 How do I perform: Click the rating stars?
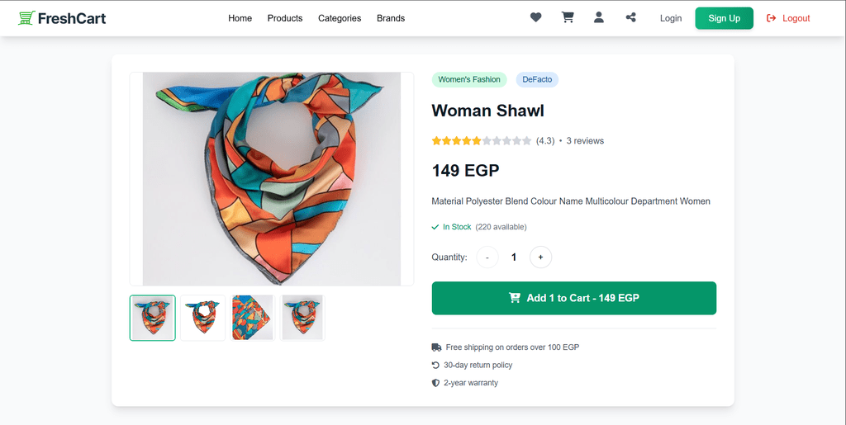(481, 141)
